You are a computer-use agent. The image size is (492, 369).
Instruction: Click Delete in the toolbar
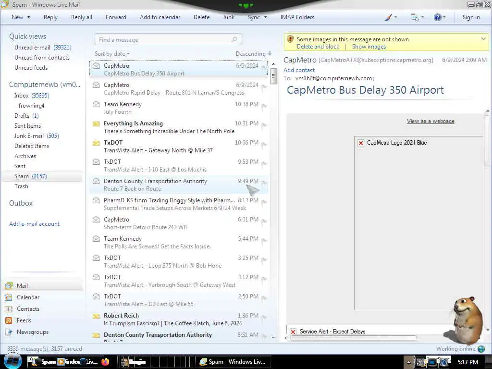click(201, 17)
